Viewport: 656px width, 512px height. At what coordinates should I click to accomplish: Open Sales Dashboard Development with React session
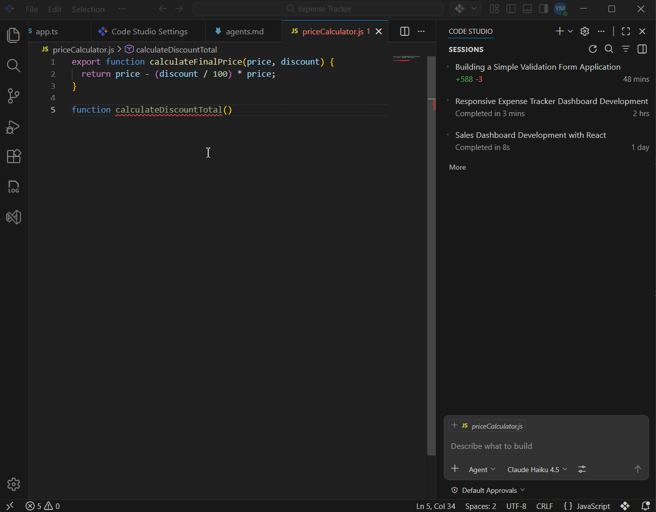click(x=547, y=141)
